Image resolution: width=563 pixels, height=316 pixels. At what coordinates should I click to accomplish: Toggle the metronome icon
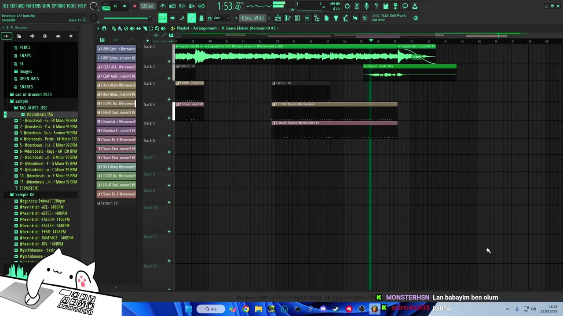163,6
